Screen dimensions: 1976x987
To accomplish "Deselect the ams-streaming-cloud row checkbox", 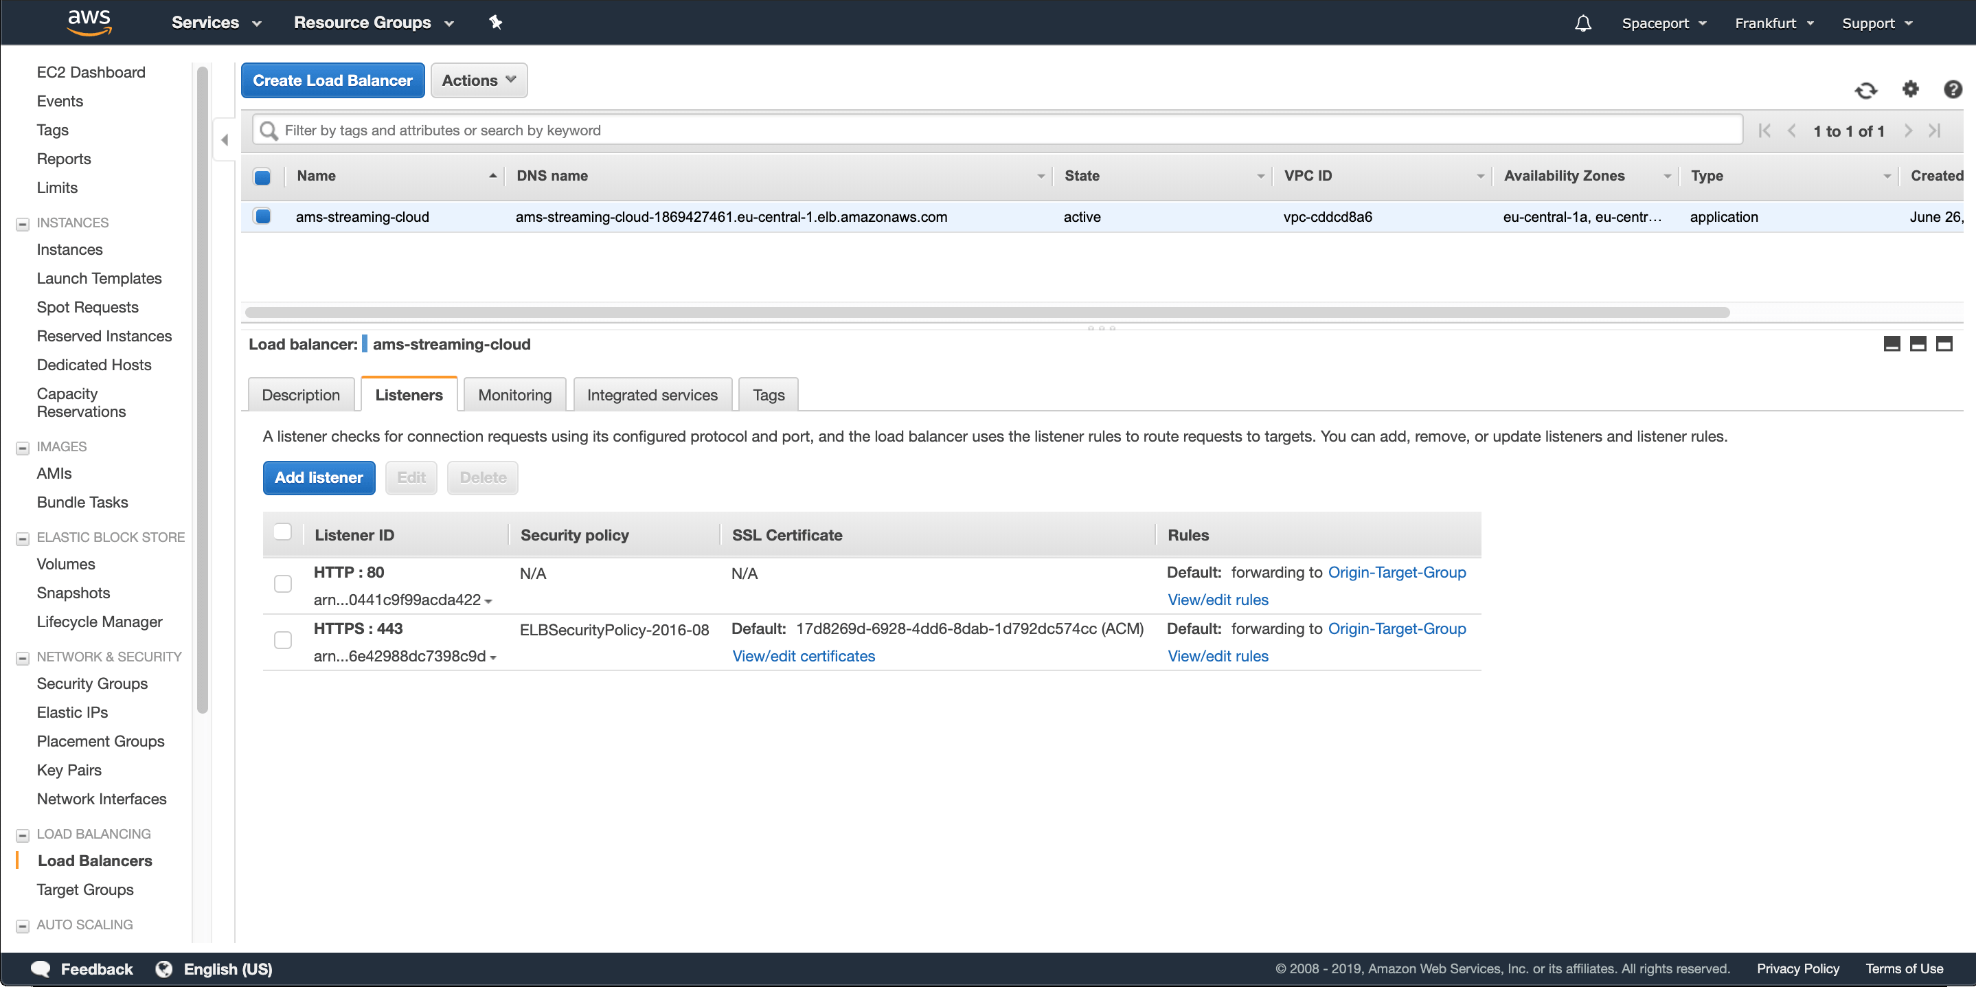I will (x=262, y=217).
